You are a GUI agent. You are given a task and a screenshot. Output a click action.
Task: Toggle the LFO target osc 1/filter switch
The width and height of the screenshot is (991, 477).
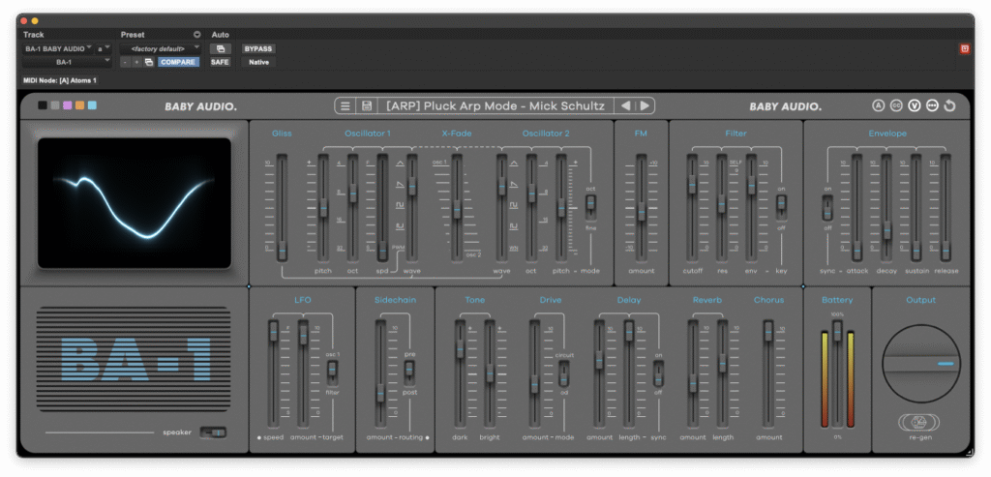[332, 373]
